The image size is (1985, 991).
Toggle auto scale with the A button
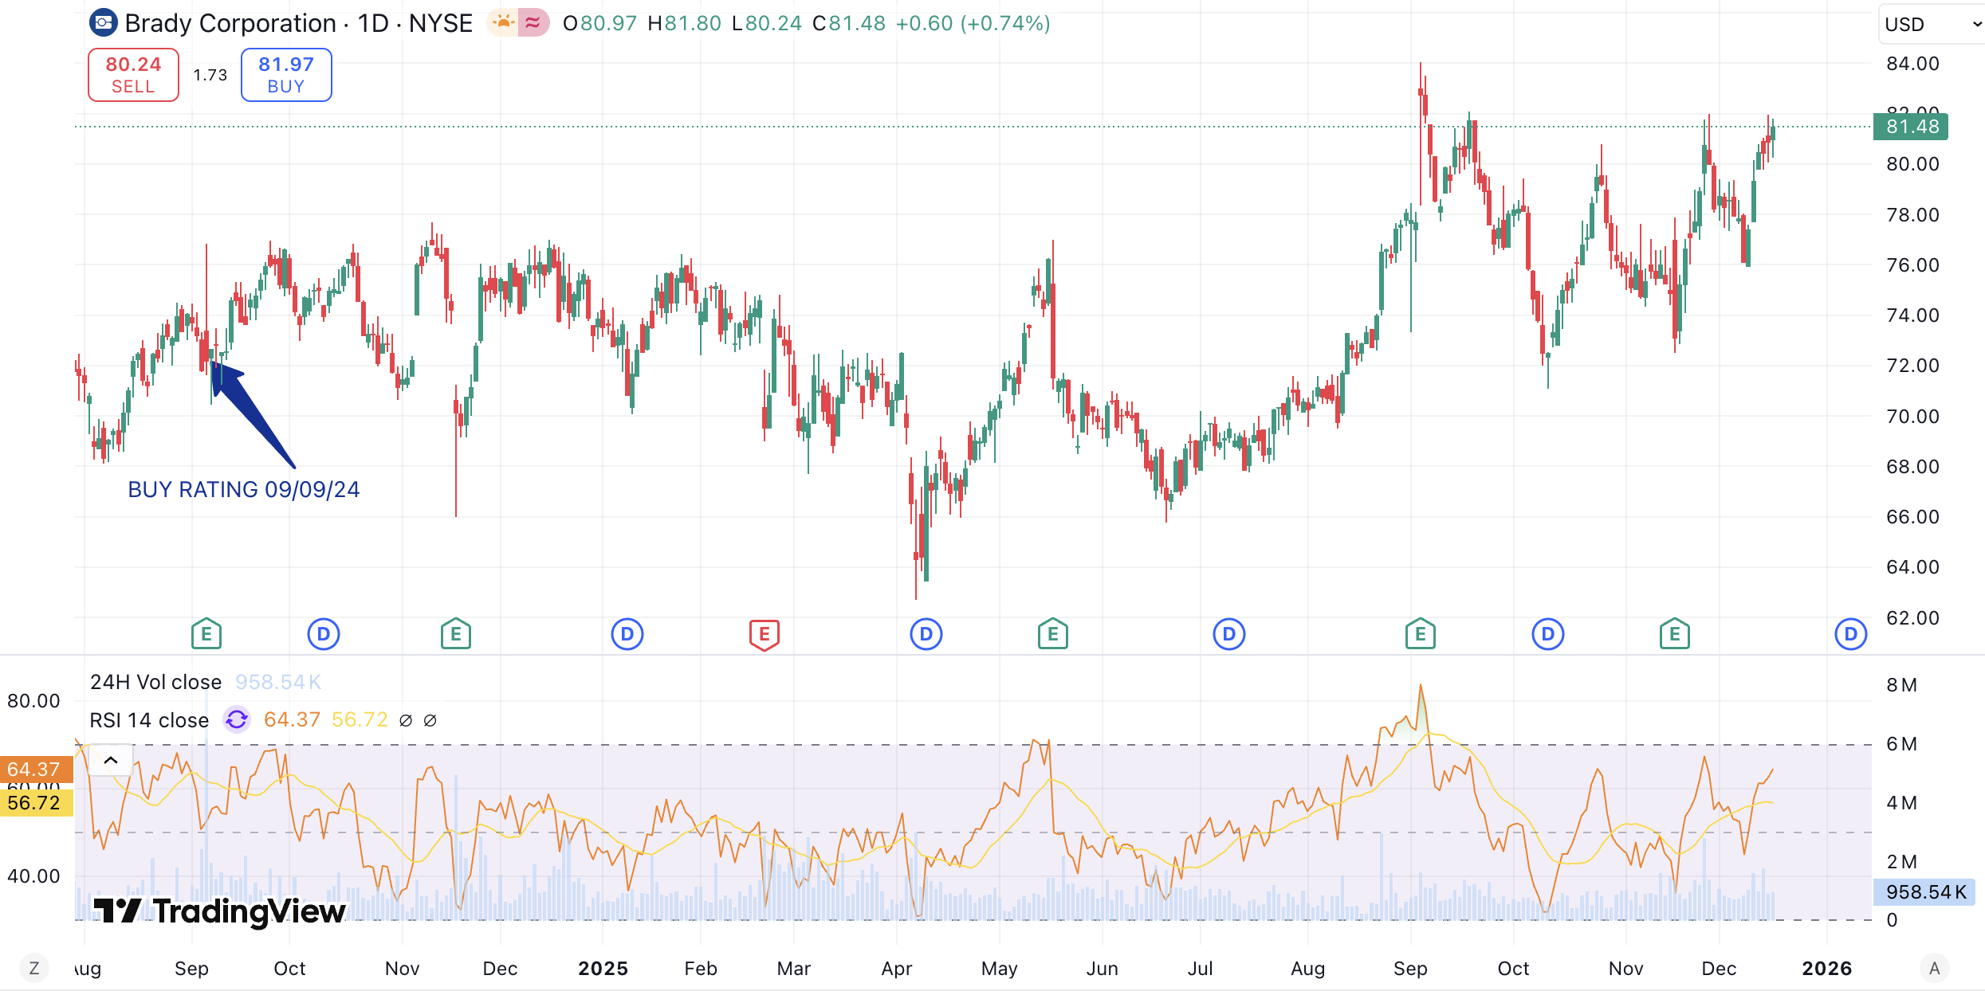1934,969
